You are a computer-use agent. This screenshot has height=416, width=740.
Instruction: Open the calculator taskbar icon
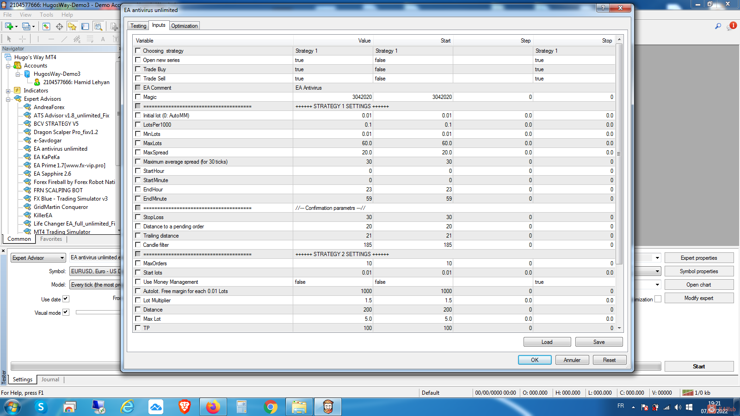click(x=241, y=407)
